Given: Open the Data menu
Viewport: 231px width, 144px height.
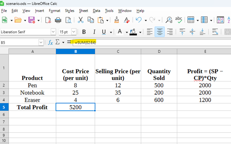Looking at the screenshot, I should coord(97,11).
